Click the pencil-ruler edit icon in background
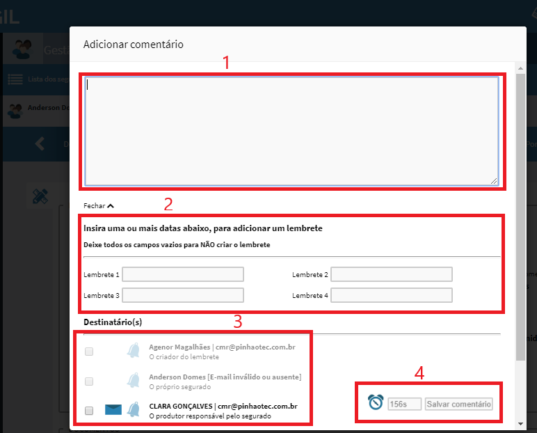The width and height of the screenshot is (537, 433). coord(40,196)
